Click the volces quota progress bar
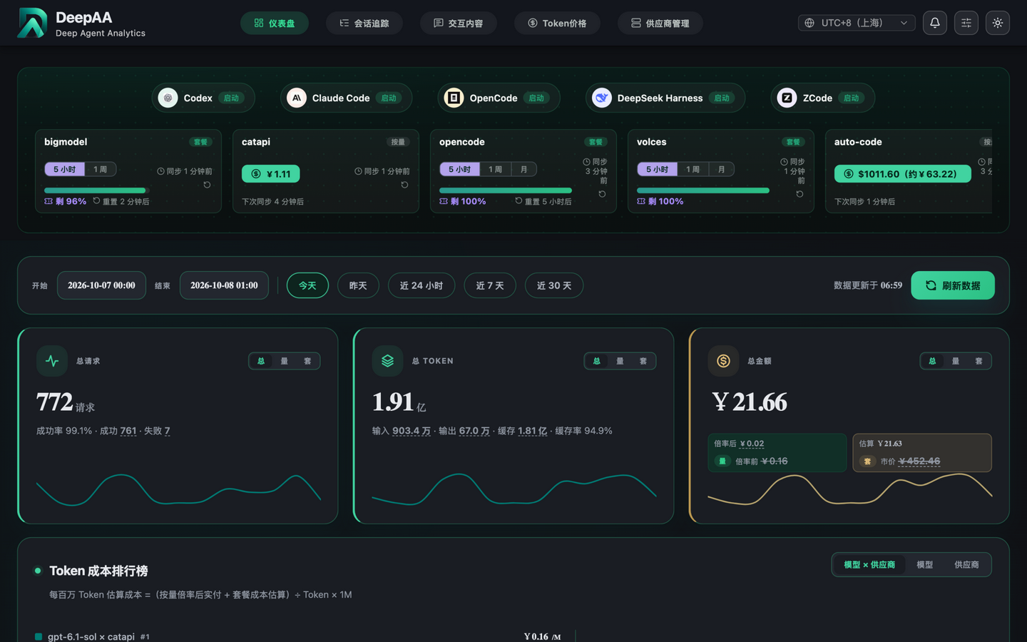Viewport: 1027px width, 642px height. click(703, 190)
